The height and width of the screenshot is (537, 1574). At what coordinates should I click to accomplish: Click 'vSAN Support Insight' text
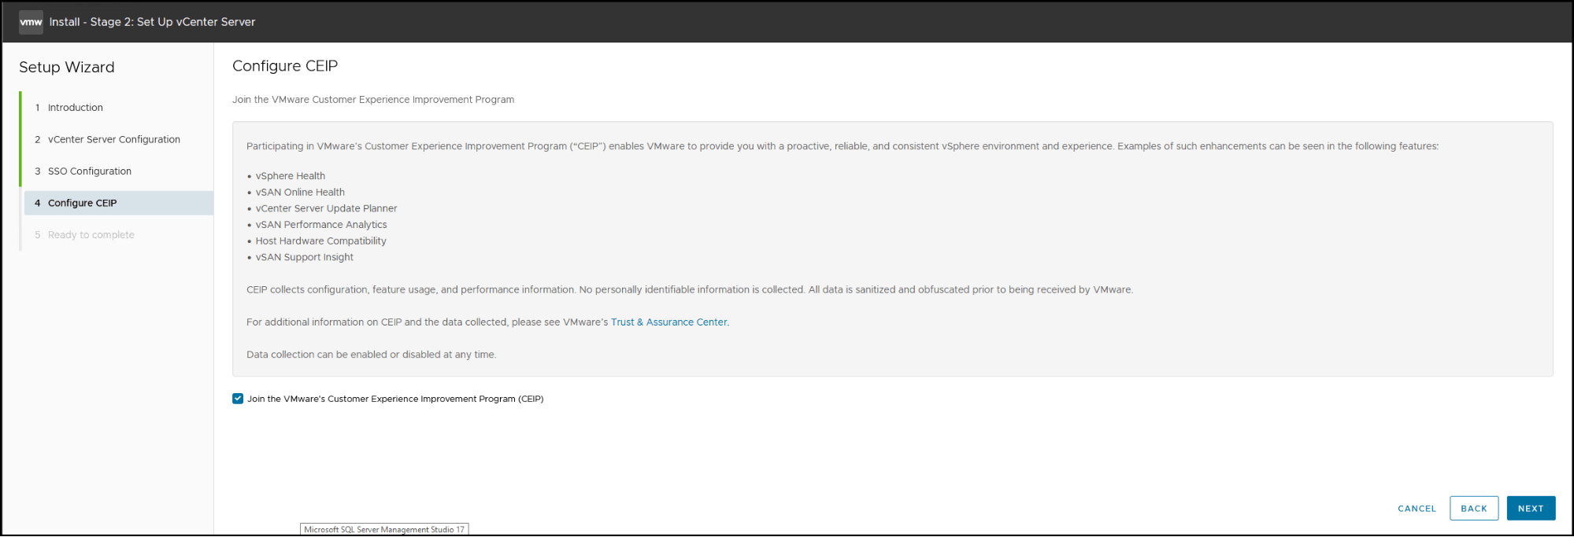(x=304, y=258)
